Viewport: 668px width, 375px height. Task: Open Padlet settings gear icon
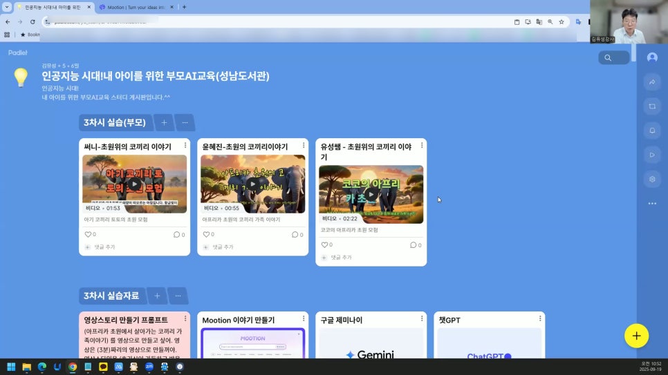coord(652,179)
